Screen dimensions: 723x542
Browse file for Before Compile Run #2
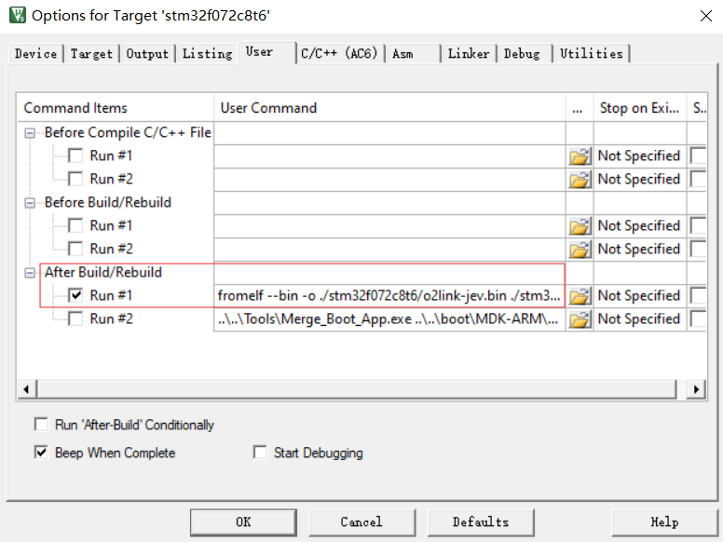(x=580, y=180)
